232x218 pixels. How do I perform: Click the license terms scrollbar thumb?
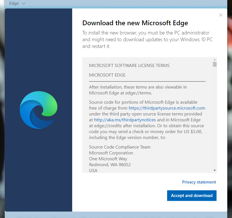click(215, 64)
